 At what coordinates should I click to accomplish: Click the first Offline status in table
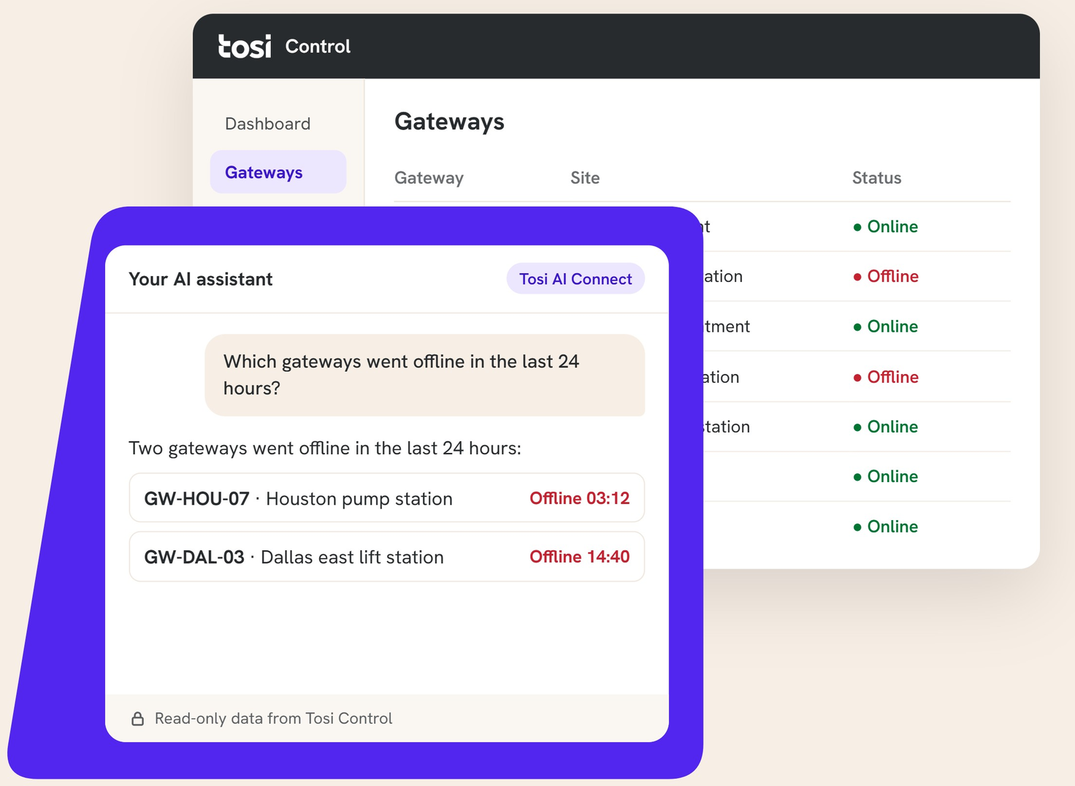coord(885,276)
